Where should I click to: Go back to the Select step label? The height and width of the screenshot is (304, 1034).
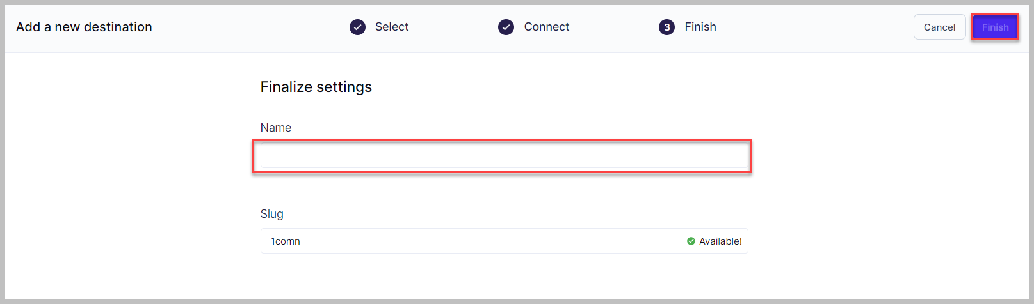(x=392, y=27)
